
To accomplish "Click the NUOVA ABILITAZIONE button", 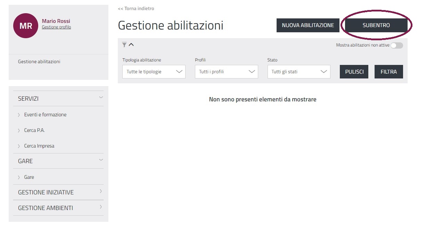I will point(308,25).
